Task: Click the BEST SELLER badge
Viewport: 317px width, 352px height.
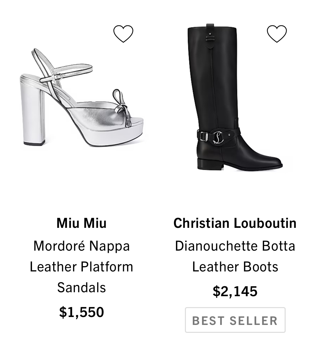Action: click(x=235, y=320)
